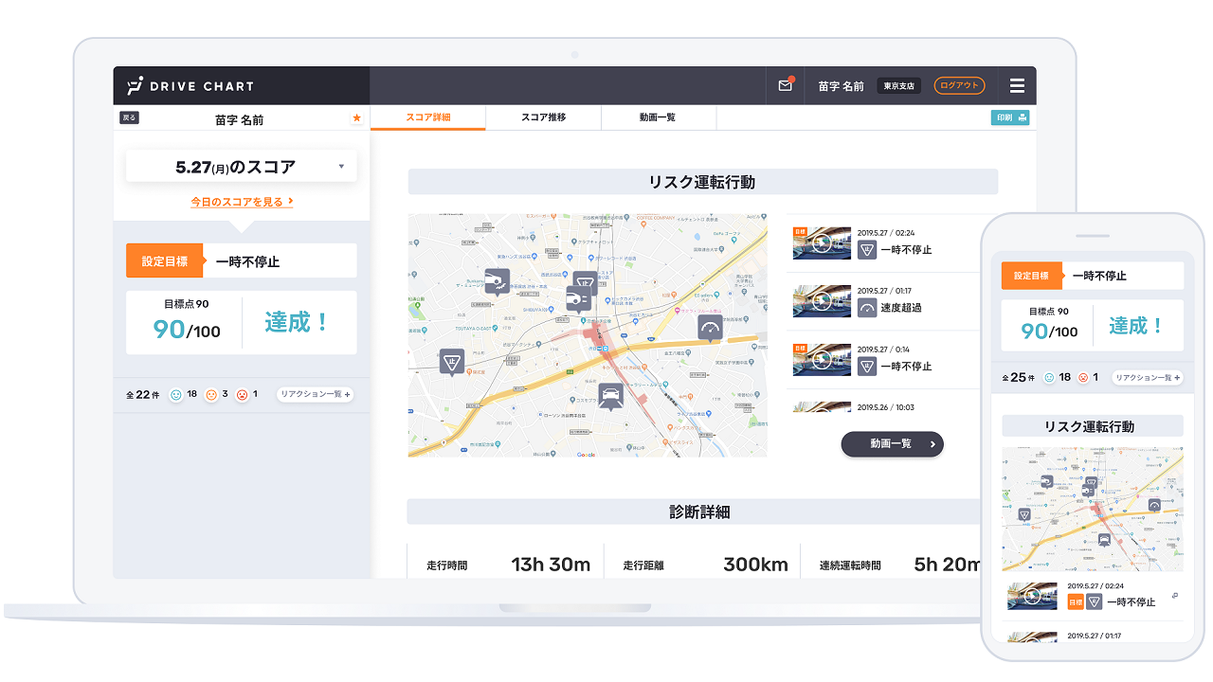Toggle the orange favorite star
This screenshot has height=682, width=1213.
pos(356,118)
